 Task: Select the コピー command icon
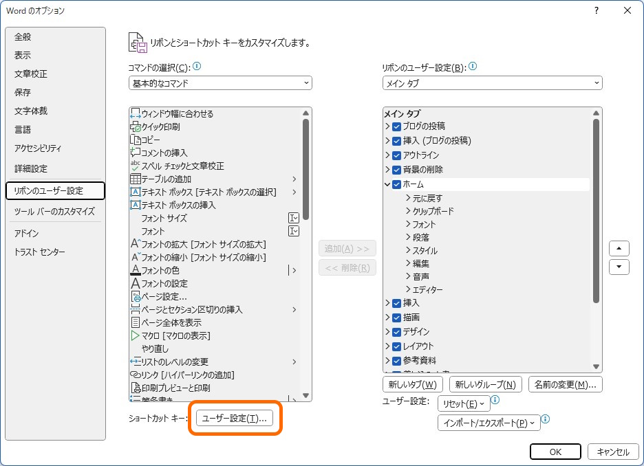136,138
